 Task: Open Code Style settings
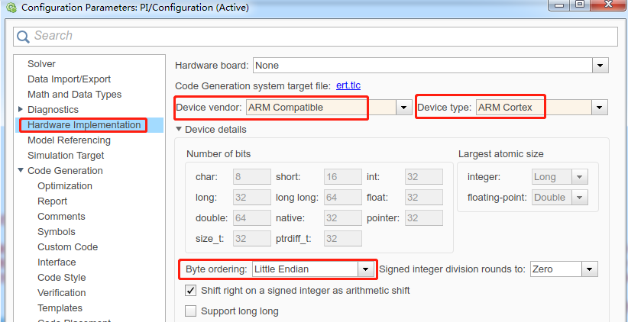click(62, 277)
